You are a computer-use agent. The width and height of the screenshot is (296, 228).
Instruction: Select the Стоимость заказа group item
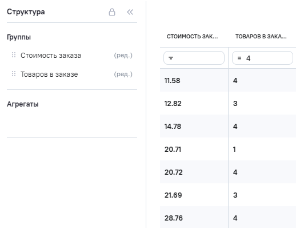[51, 56]
